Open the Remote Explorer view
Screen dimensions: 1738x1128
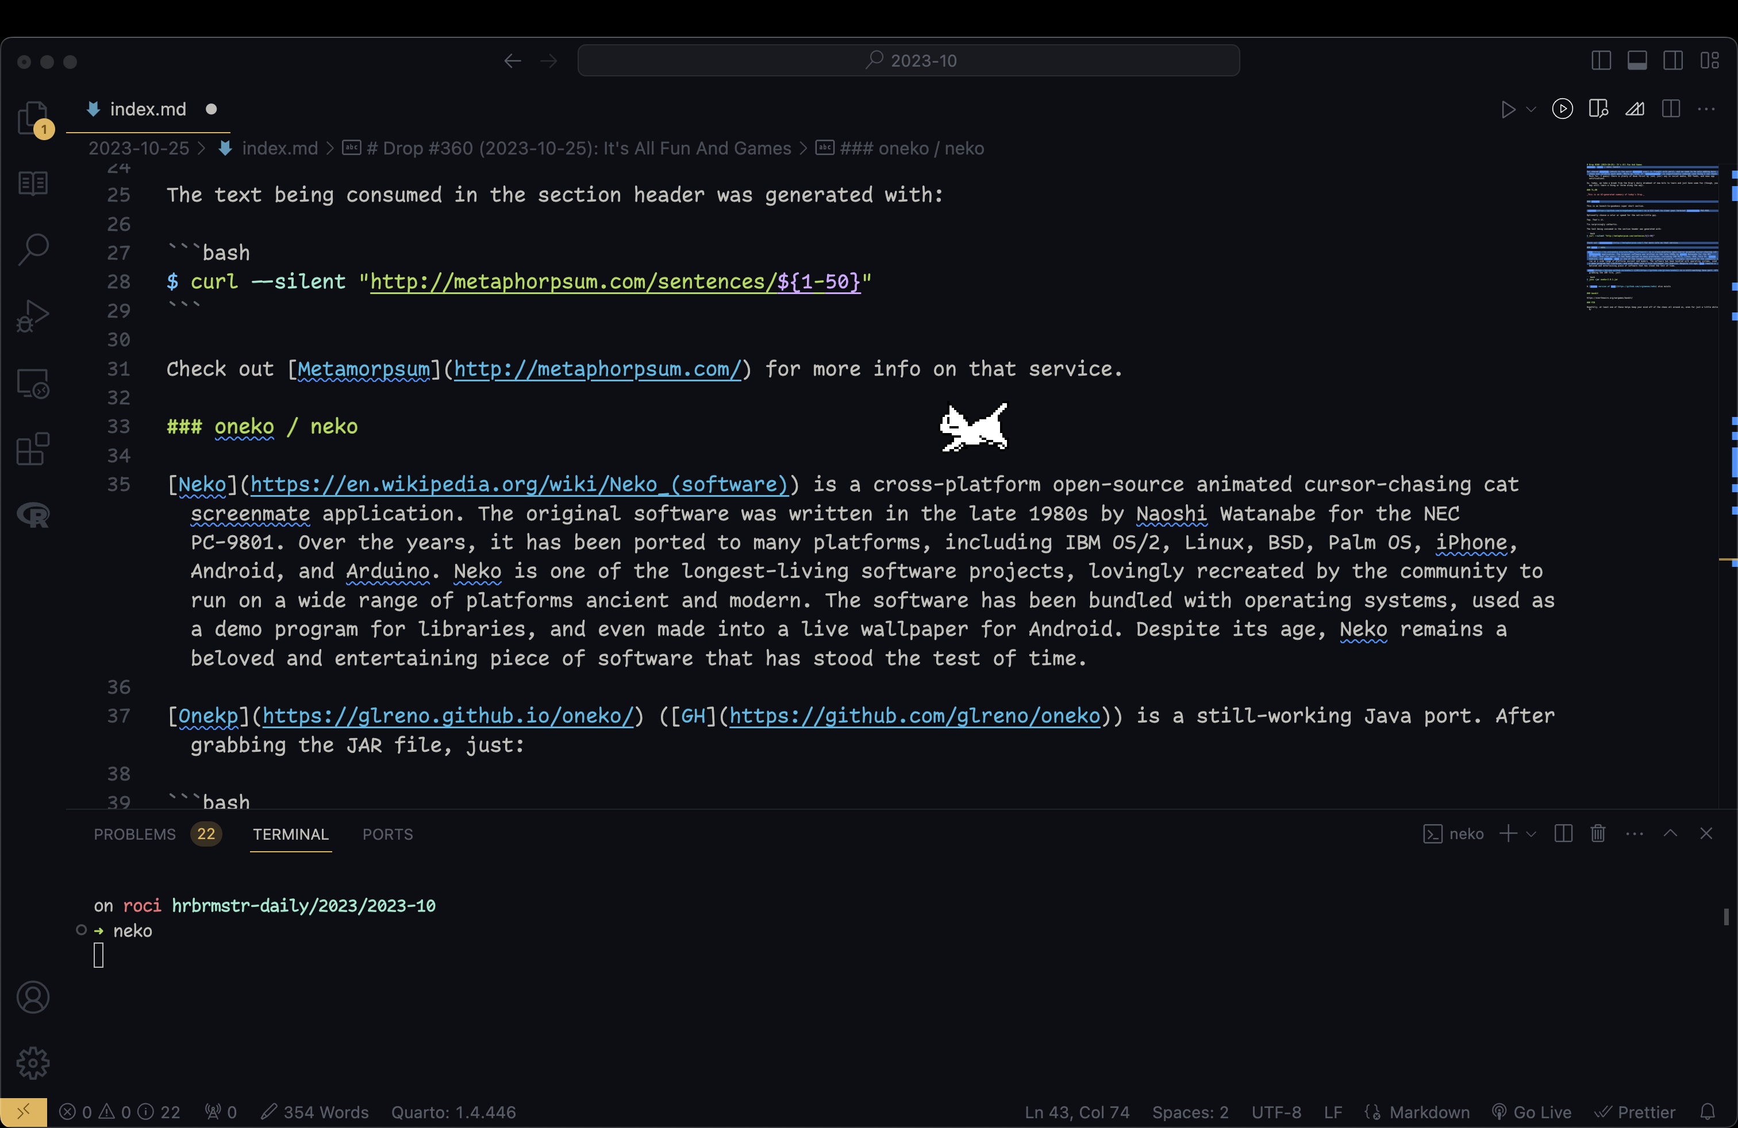(x=33, y=383)
